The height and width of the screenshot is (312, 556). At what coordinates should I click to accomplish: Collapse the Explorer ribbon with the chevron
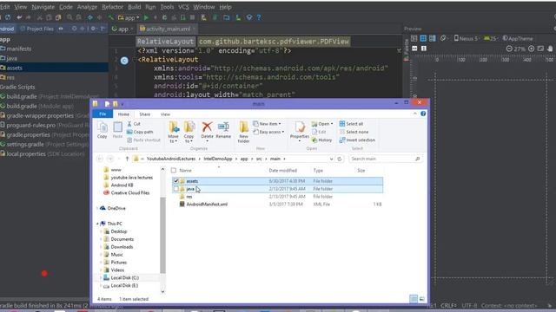pyautogui.click(x=415, y=114)
